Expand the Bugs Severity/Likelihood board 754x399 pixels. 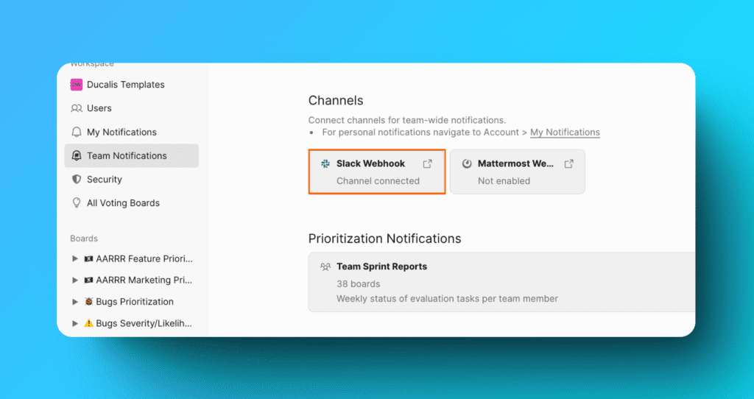[x=75, y=323]
